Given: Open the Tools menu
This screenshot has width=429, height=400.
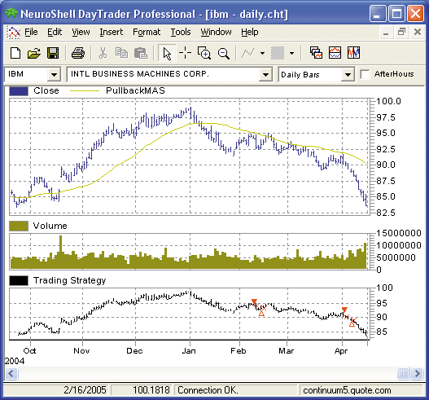Looking at the screenshot, I should click(x=181, y=32).
